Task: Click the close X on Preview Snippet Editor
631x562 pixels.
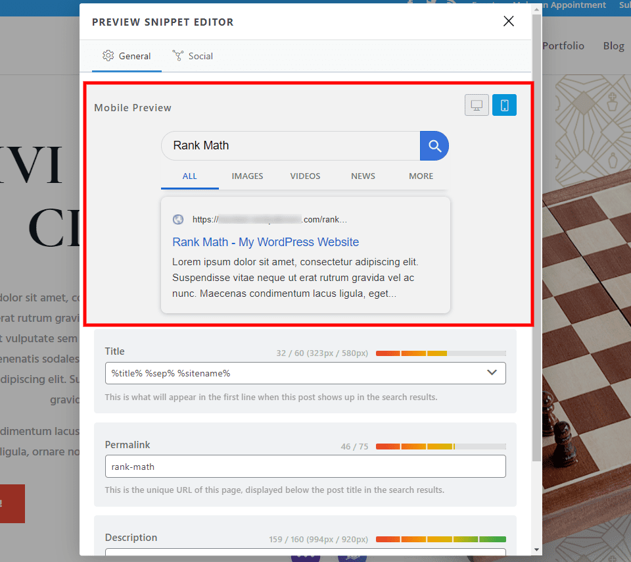Action: 508,20
